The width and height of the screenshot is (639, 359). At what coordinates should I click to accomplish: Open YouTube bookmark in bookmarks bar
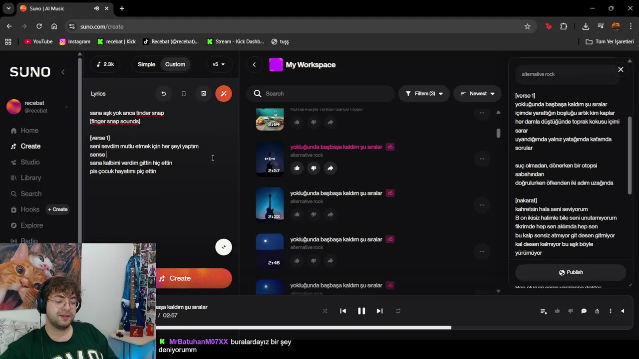(38, 41)
